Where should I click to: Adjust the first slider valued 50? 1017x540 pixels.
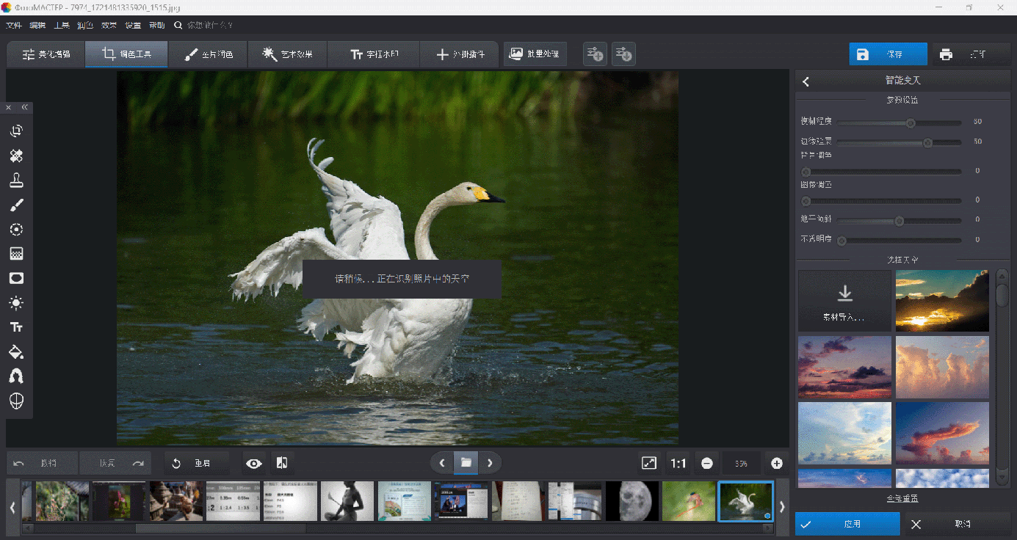[899, 123]
